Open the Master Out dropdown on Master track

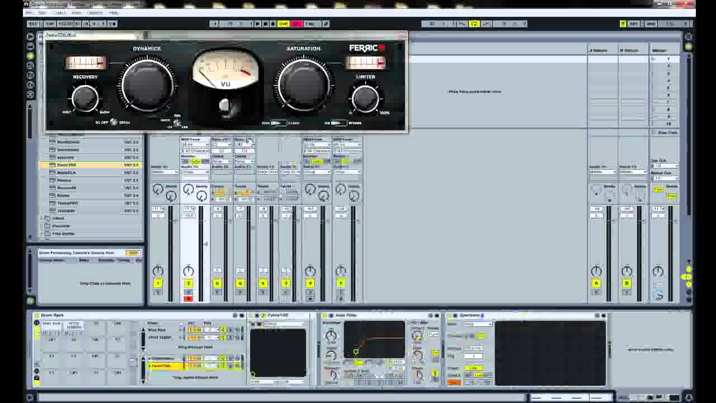[x=665, y=178]
